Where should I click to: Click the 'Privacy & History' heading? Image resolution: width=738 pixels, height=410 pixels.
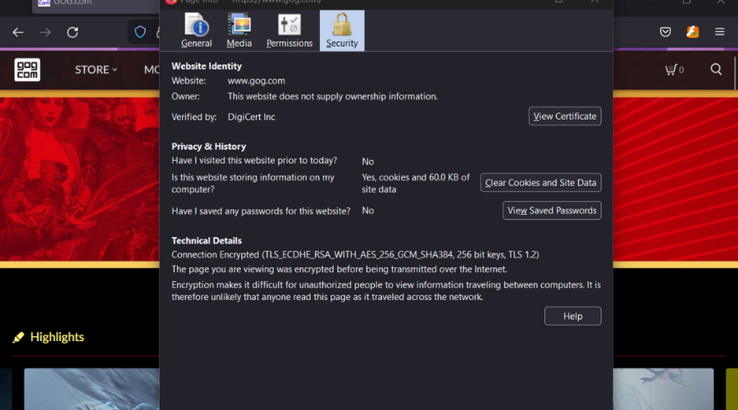[x=208, y=147]
